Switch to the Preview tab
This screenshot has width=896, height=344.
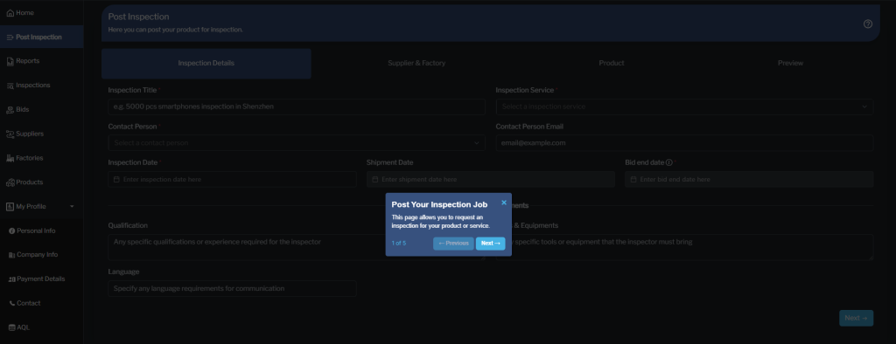(790, 64)
